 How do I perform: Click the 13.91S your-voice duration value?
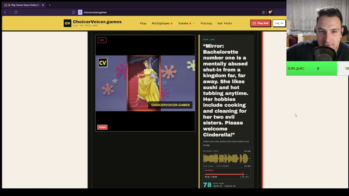pyautogui.click(x=247, y=166)
